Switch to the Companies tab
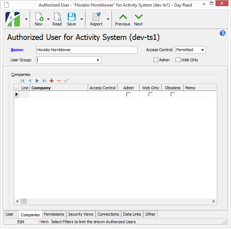 pyautogui.click(x=30, y=215)
